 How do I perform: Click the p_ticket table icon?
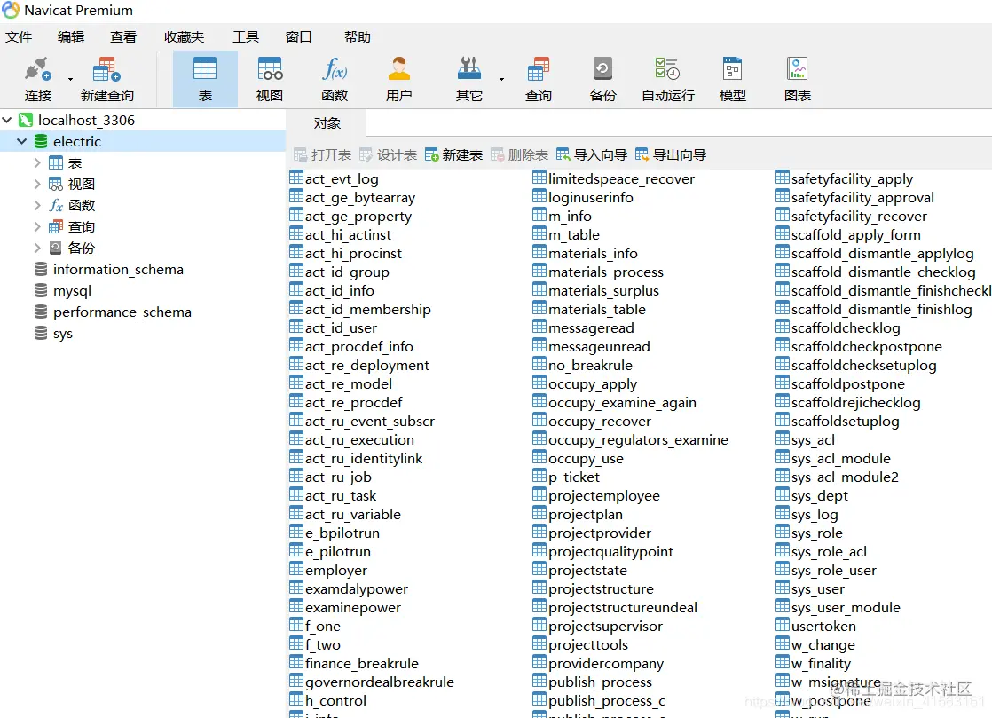point(539,476)
